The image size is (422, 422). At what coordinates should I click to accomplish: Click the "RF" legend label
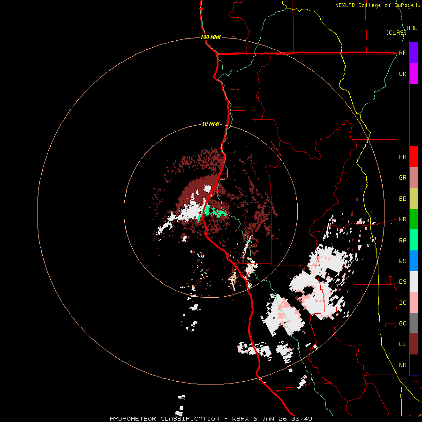click(402, 53)
